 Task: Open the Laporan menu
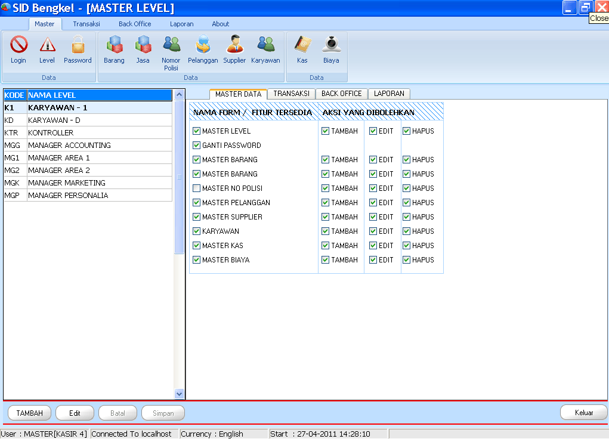point(181,24)
